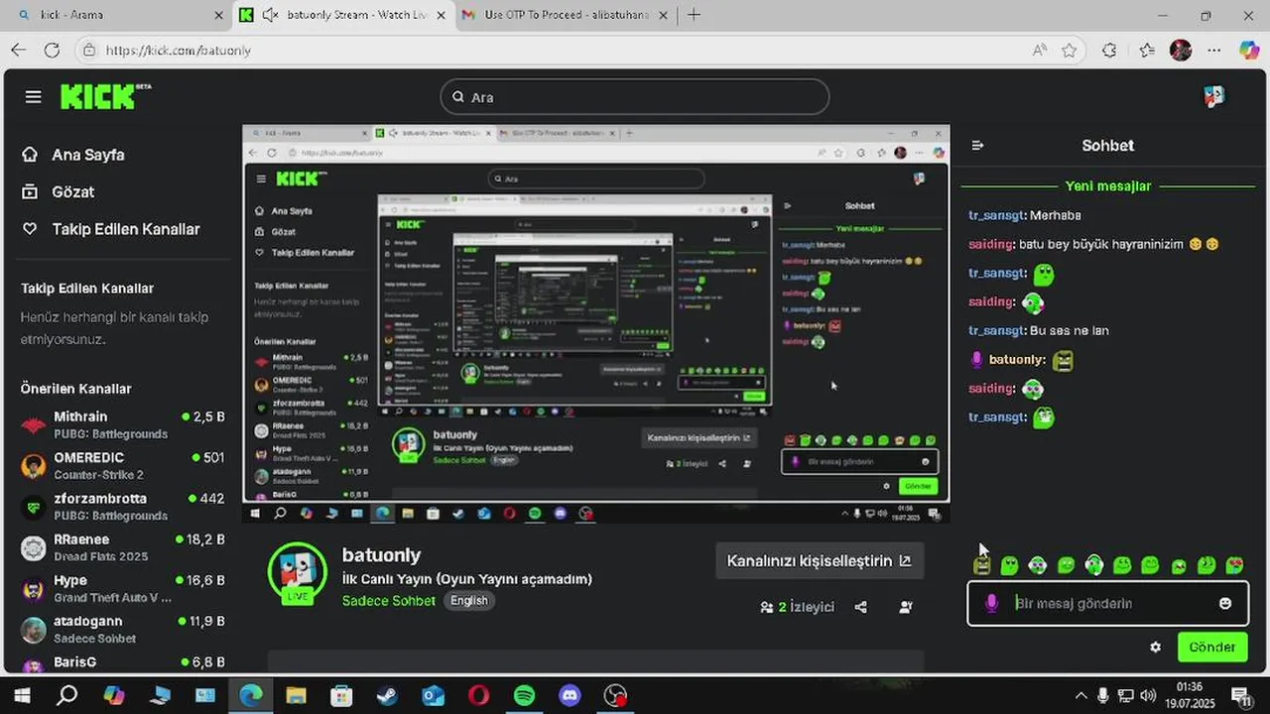
Task: Collapse the chat panel using the Sohbet header icon
Action: [x=977, y=145]
